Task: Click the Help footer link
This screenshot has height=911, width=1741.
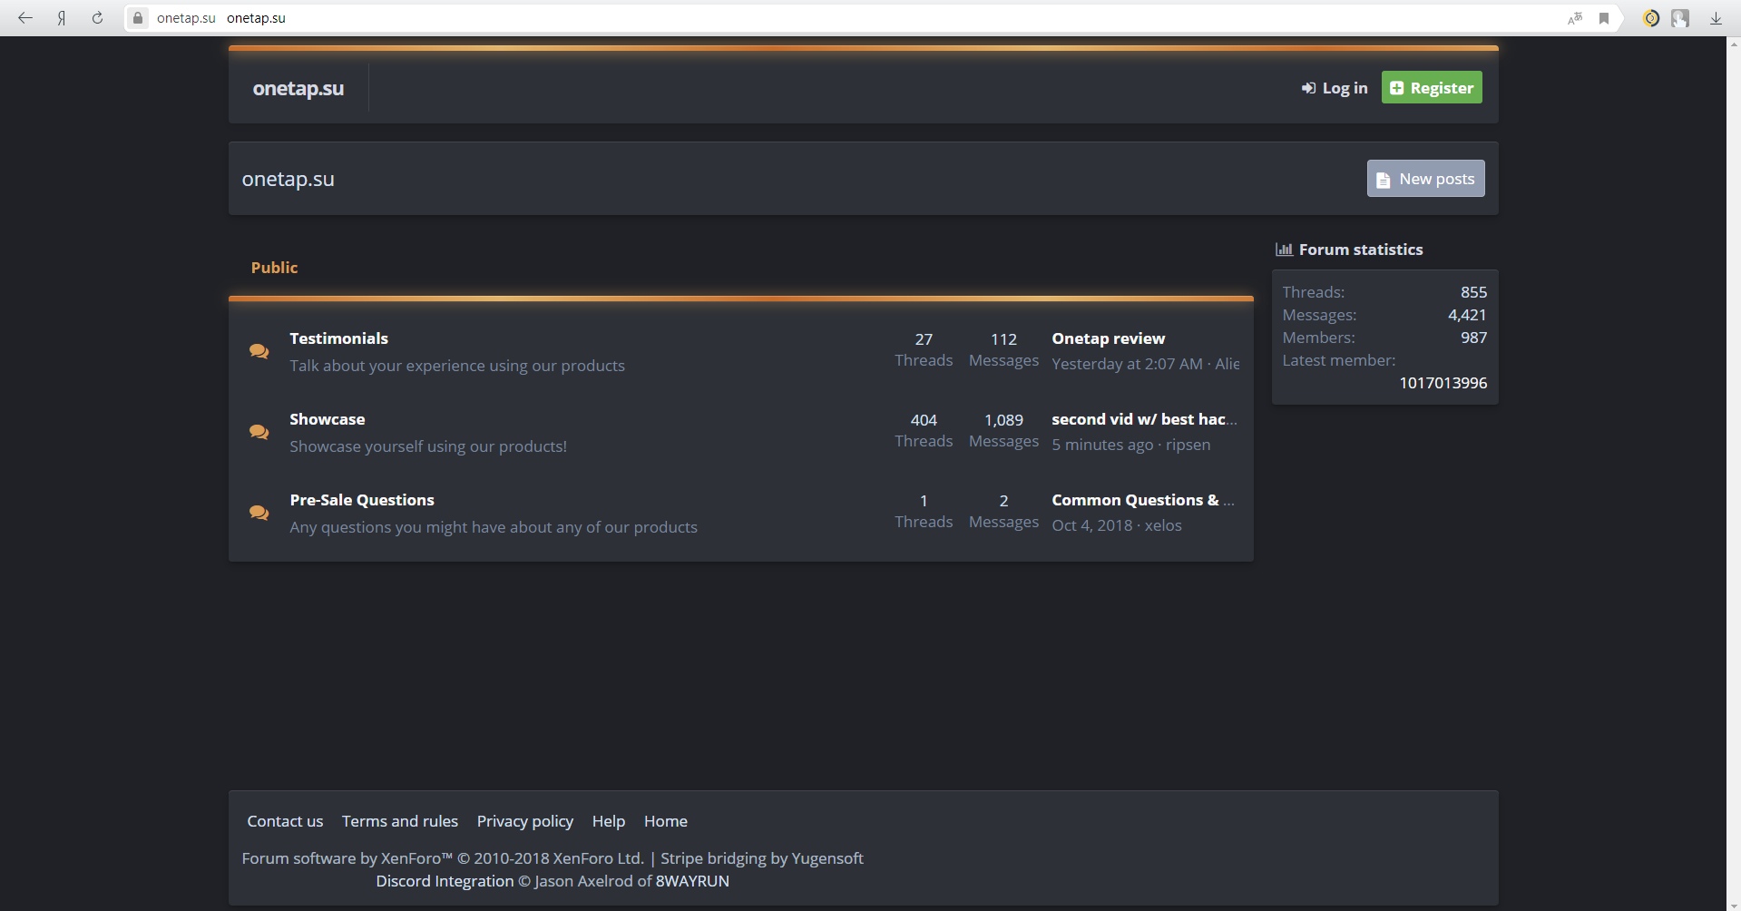Action: click(x=609, y=821)
